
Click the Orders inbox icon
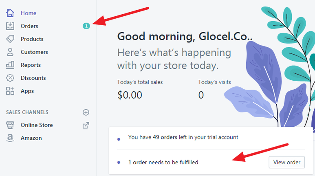click(10, 26)
